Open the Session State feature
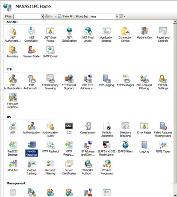 (x=31, y=52)
